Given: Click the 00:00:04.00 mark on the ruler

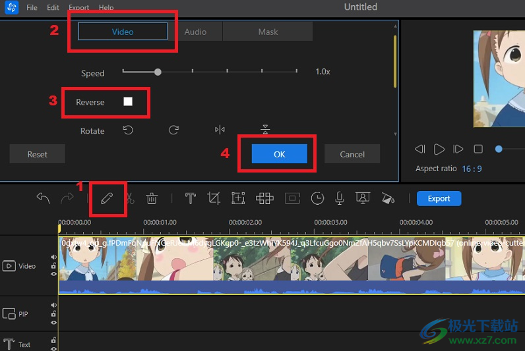Looking at the screenshot, I should tap(416, 222).
